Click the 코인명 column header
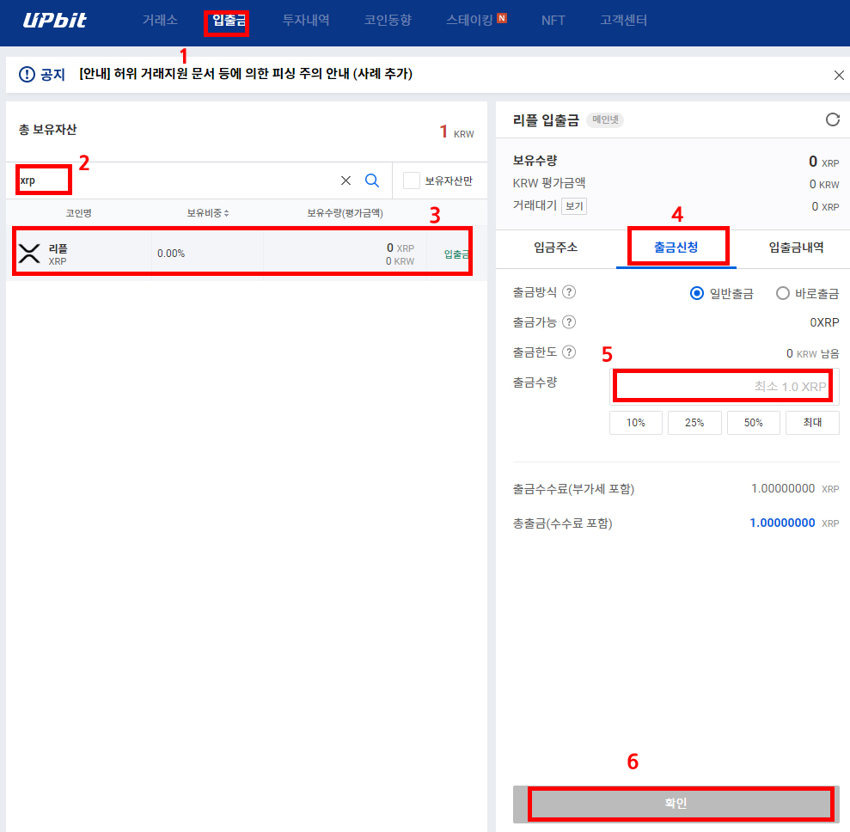This screenshot has width=850, height=832. point(78,213)
